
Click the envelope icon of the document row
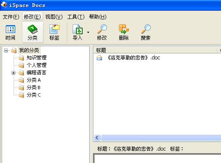pos(100,58)
